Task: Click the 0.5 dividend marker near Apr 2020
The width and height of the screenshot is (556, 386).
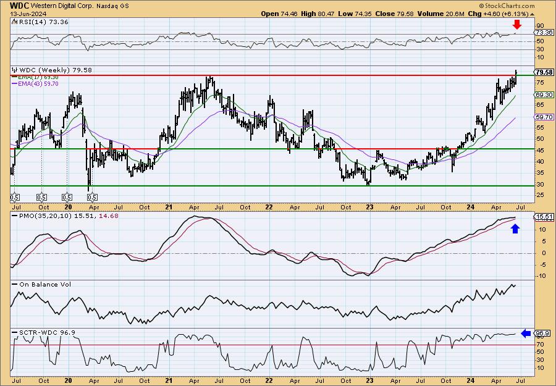Action: coord(92,197)
